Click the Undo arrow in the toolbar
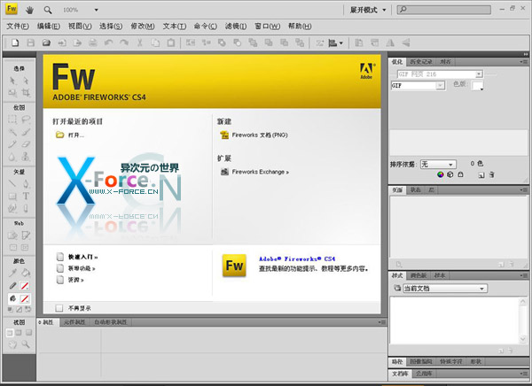Image resolution: width=532 pixels, height=386 pixels. point(108,42)
